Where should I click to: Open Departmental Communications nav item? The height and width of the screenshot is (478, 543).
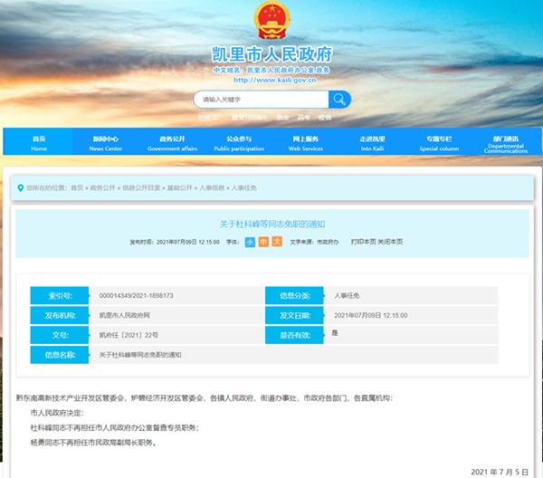click(506, 144)
